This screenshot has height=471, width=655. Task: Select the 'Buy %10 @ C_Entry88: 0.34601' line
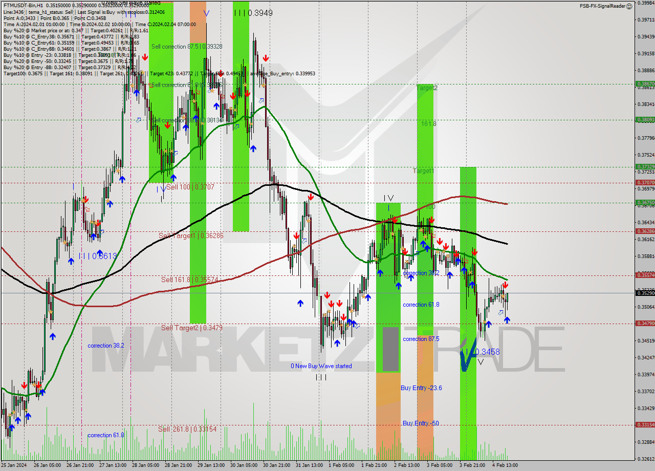(x=71, y=49)
